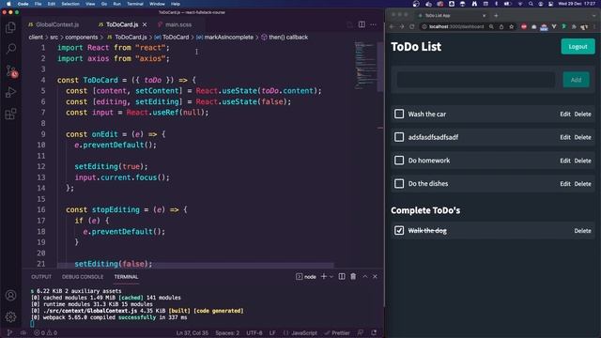Open the Source Control view
Image resolution: width=601 pixels, height=338 pixels.
click(x=10, y=71)
